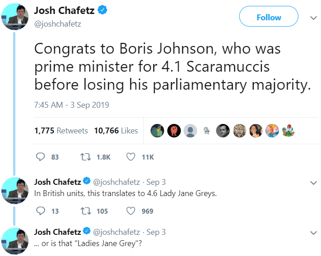Click the green bird avatar among the likers
Viewport: 321px width, 256px height.
[x=157, y=131]
